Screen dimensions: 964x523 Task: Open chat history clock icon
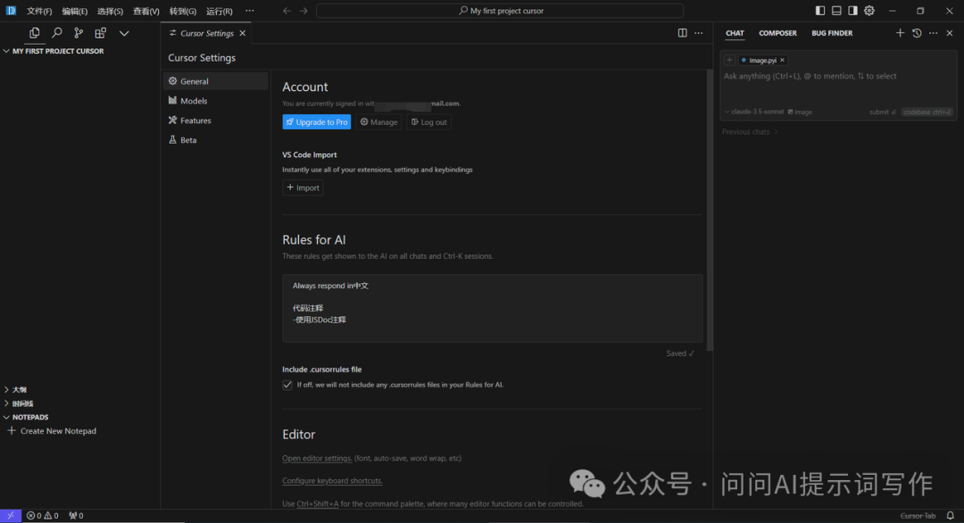917,33
